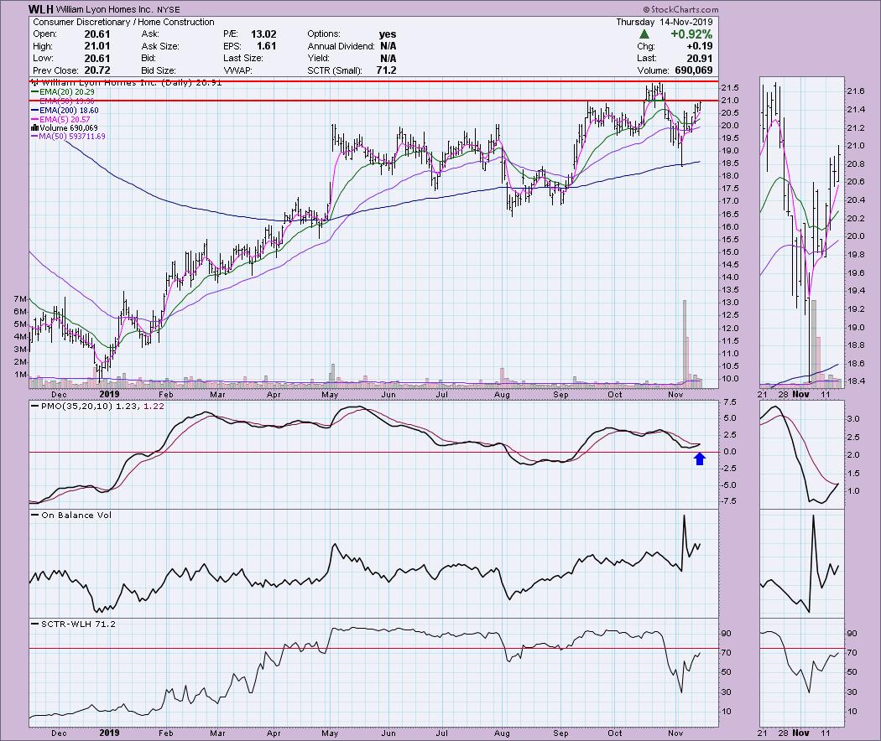Click the green up-triangle price change icon
Screen dimensions: 881x741
pos(644,34)
